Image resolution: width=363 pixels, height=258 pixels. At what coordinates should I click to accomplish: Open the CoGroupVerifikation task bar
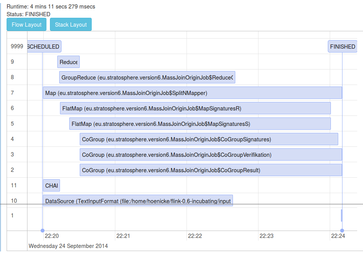click(211, 155)
